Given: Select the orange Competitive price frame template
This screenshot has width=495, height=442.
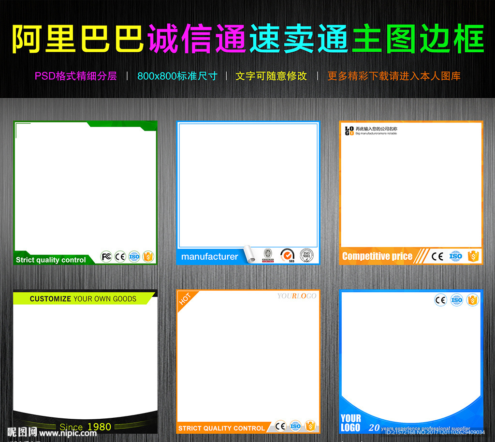Looking at the screenshot, I should (411, 192).
